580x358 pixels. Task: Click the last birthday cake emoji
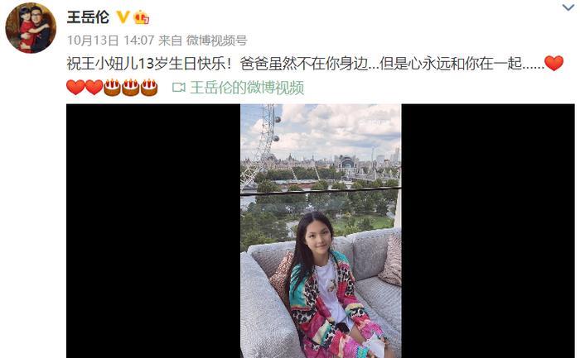point(149,88)
